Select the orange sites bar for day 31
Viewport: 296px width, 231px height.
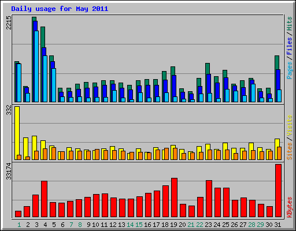279,154
